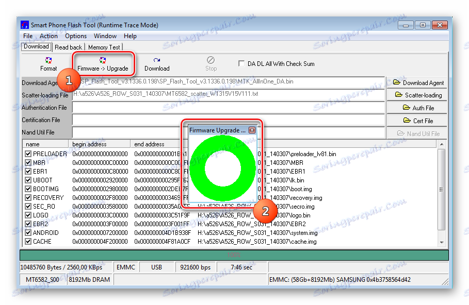Uncheck the SEC_RO partition checkbox
This screenshot has height=305, width=469.
[28, 207]
